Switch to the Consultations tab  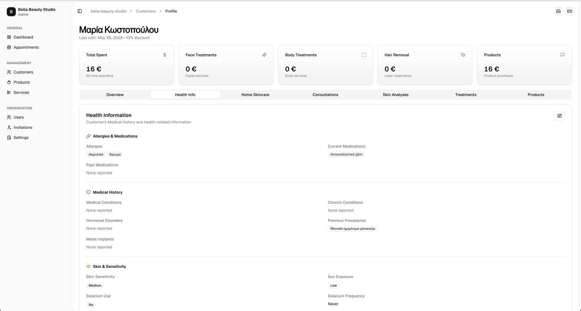325,95
